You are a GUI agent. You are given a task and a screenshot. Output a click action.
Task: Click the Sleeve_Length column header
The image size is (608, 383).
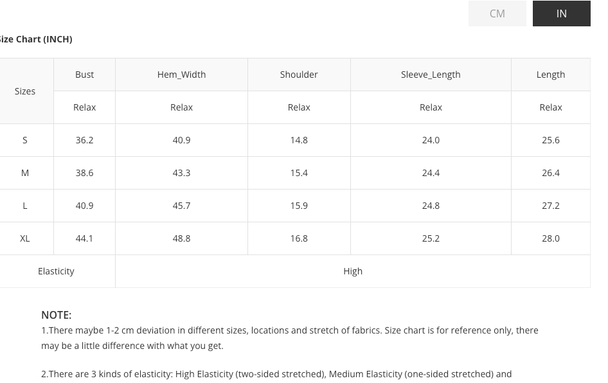click(x=431, y=75)
